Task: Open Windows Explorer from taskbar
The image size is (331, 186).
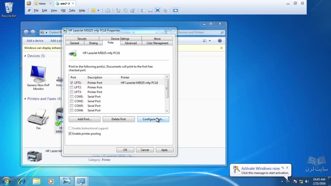Action: coord(36,181)
